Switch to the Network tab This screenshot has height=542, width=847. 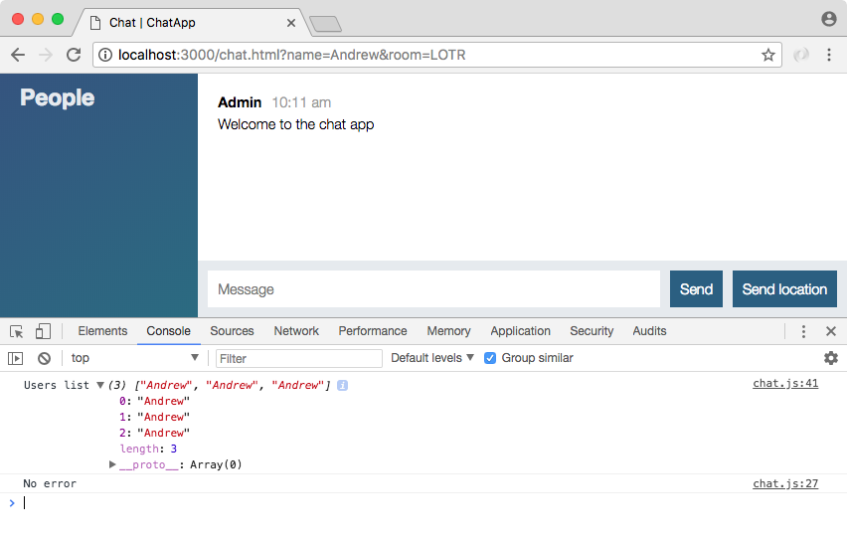click(x=296, y=331)
